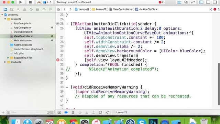
Task: Open Photoshop from the Dock
Action: coord(153,122)
